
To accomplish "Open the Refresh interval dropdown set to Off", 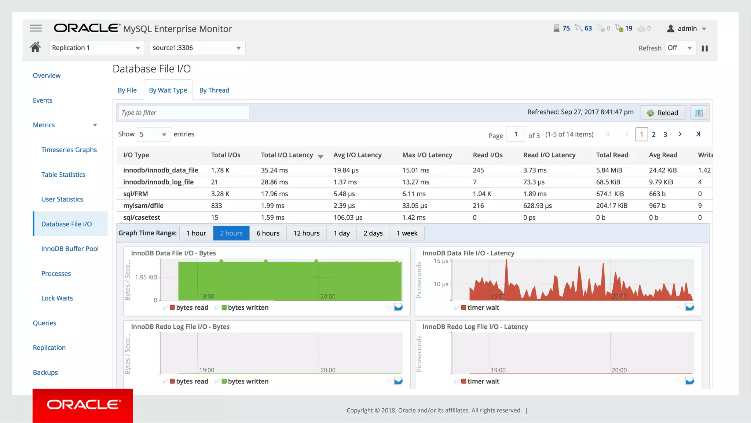I will click(680, 48).
